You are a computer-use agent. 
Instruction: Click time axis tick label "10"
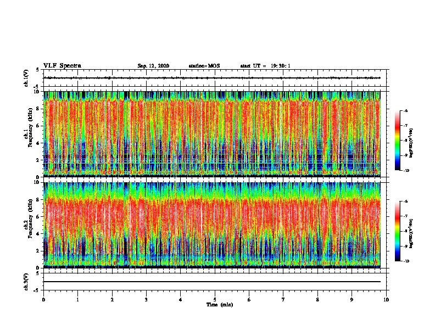386,300
